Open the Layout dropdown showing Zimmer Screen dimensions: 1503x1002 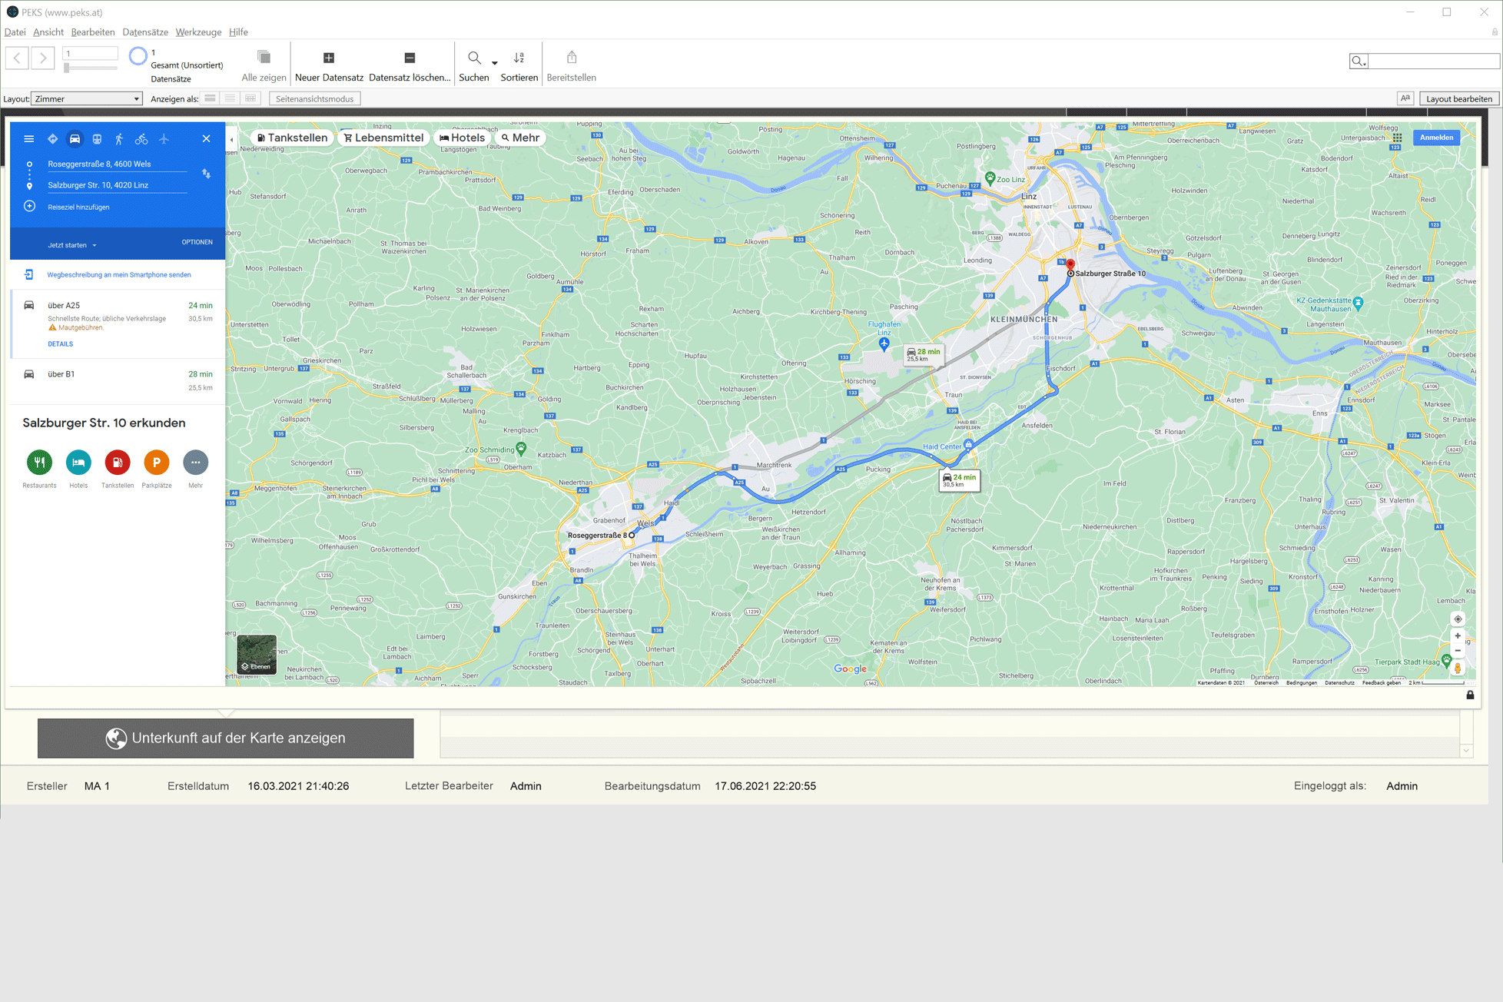coord(87,98)
